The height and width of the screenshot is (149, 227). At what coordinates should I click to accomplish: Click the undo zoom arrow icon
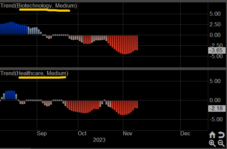point(221,135)
